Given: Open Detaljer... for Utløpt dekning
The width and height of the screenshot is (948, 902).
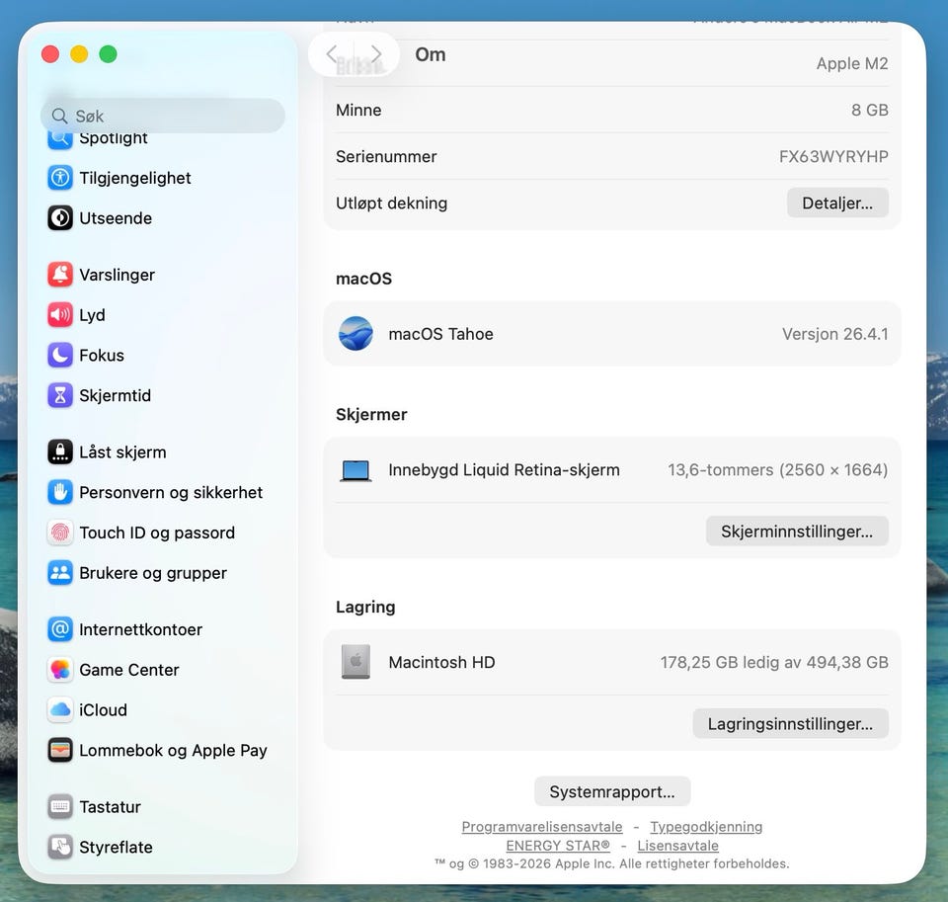Looking at the screenshot, I should [837, 203].
